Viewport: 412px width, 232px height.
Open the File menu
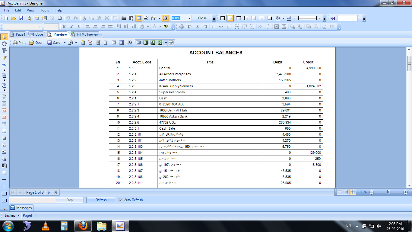(x=7, y=10)
